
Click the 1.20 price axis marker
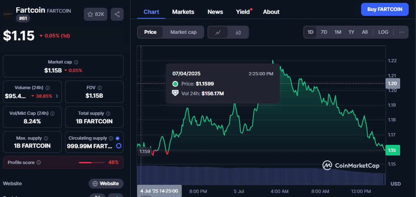(x=392, y=83)
